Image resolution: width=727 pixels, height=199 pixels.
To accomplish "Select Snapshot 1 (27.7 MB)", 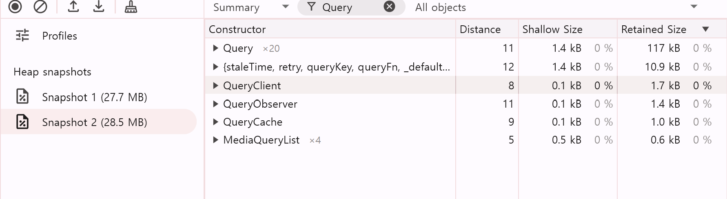I will point(94,97).
